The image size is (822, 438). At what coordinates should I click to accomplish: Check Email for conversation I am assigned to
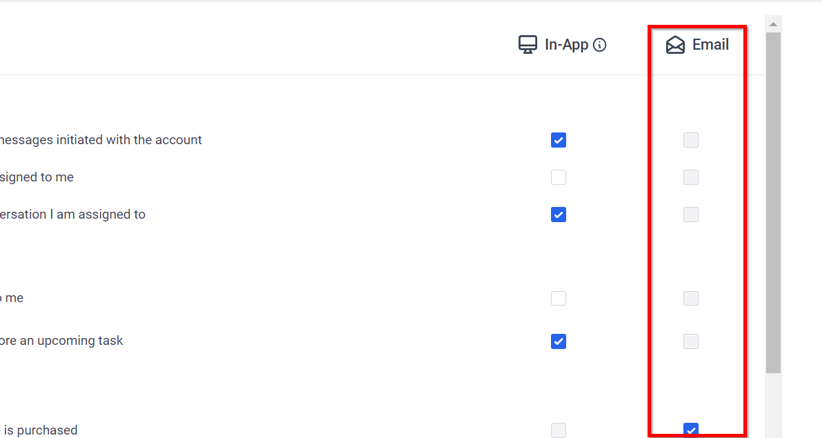click(x=691, y=215)
